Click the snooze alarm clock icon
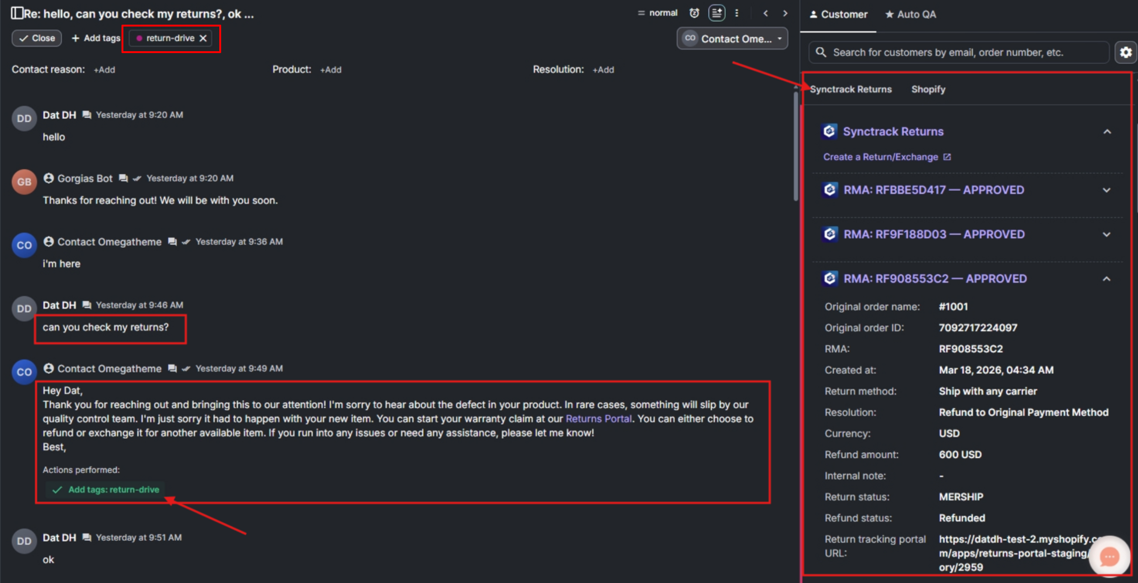1138x583 pixels. click(x=694, y=13)
